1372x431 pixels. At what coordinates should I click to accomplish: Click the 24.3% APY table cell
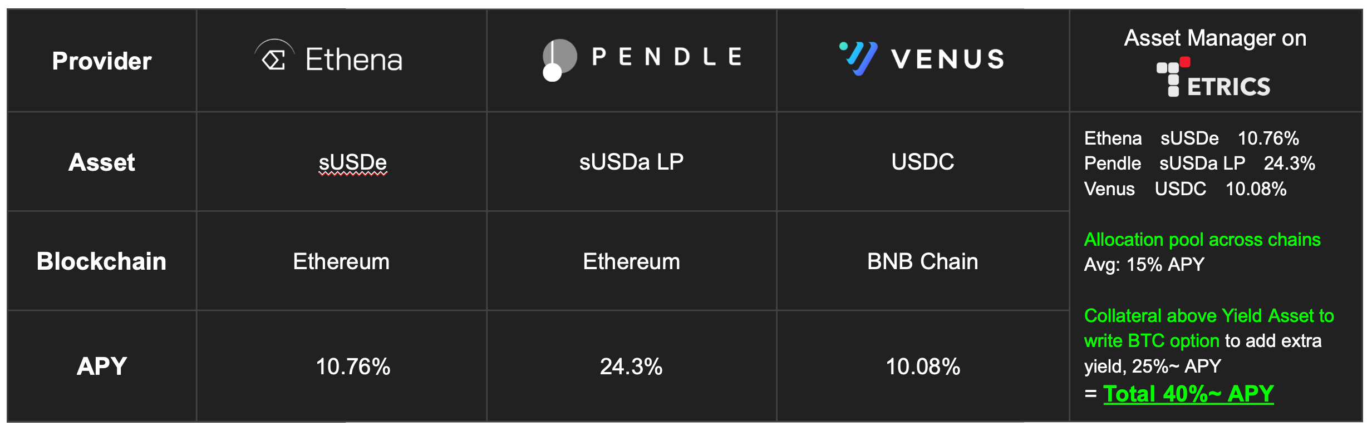pyautogui.click(x=631, y=366)
